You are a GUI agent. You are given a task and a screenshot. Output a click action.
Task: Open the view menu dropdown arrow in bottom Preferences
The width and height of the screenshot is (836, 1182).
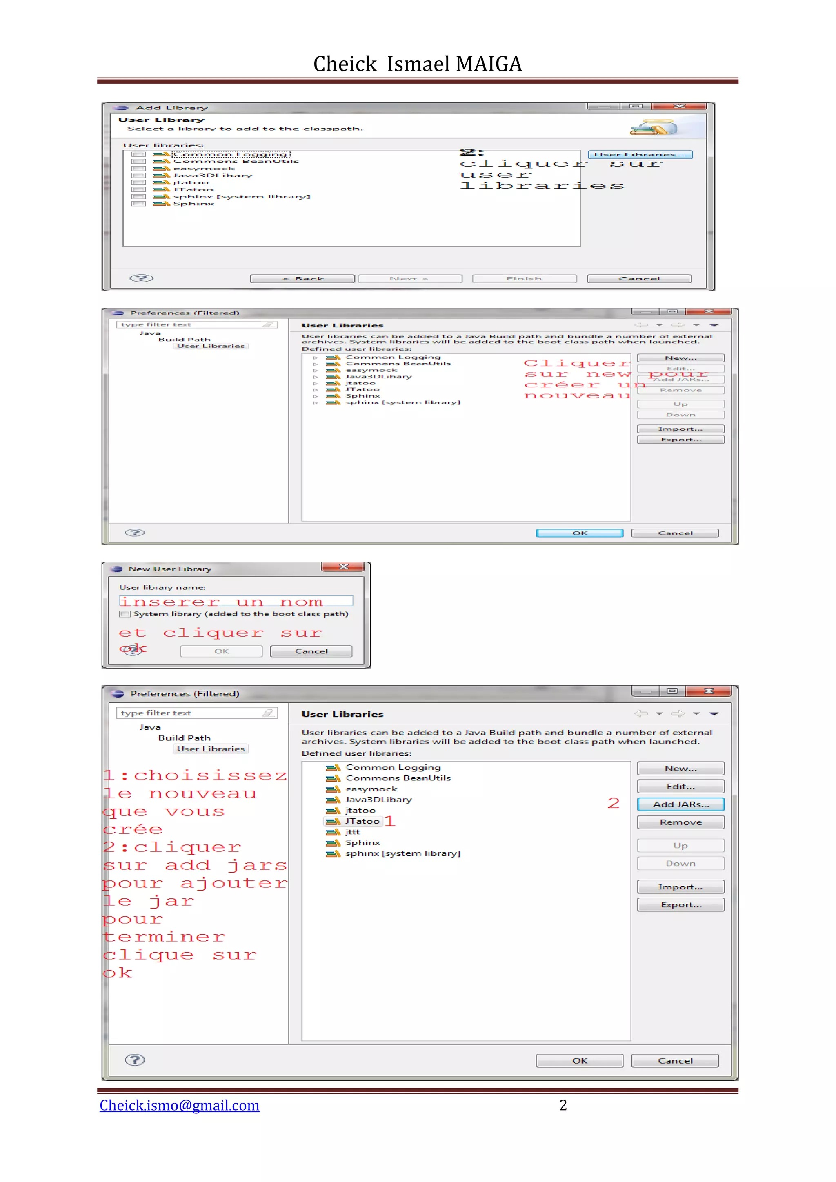pos(714,713)
